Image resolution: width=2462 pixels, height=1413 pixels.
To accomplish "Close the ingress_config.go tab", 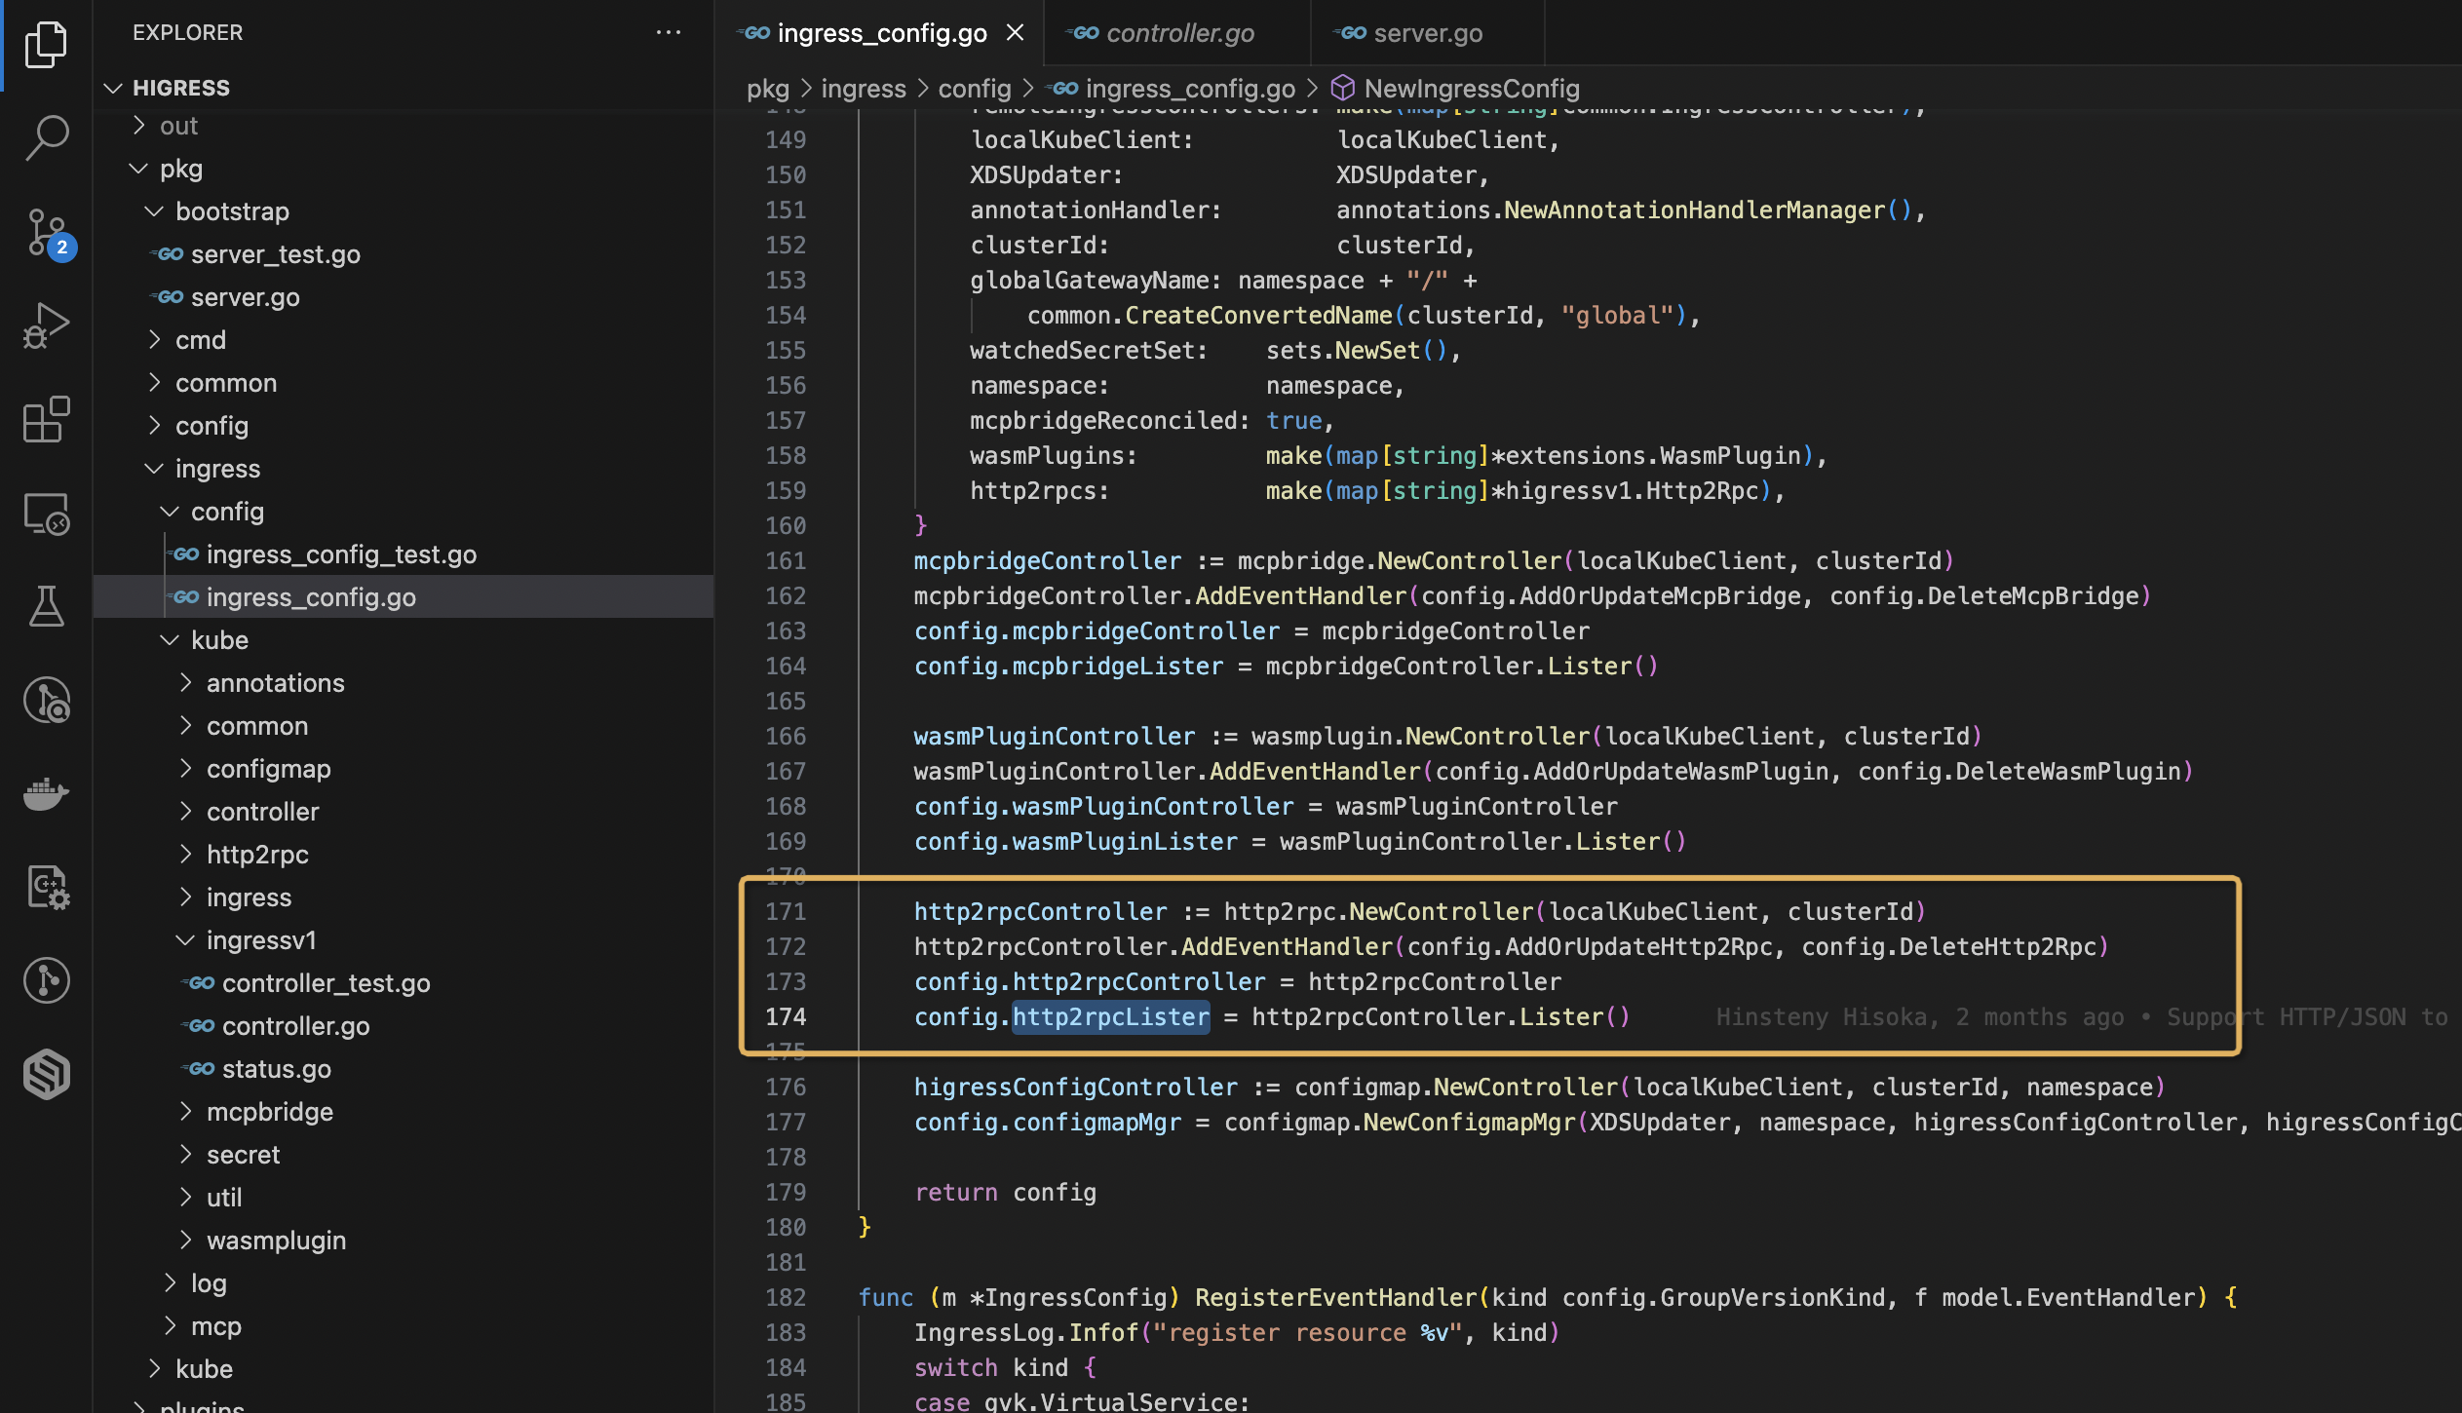I will pyautogui.click(x=1016, y=32).
